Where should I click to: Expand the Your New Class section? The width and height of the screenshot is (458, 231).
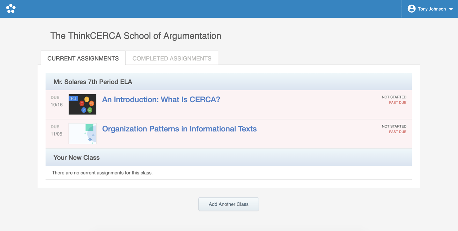76,157
